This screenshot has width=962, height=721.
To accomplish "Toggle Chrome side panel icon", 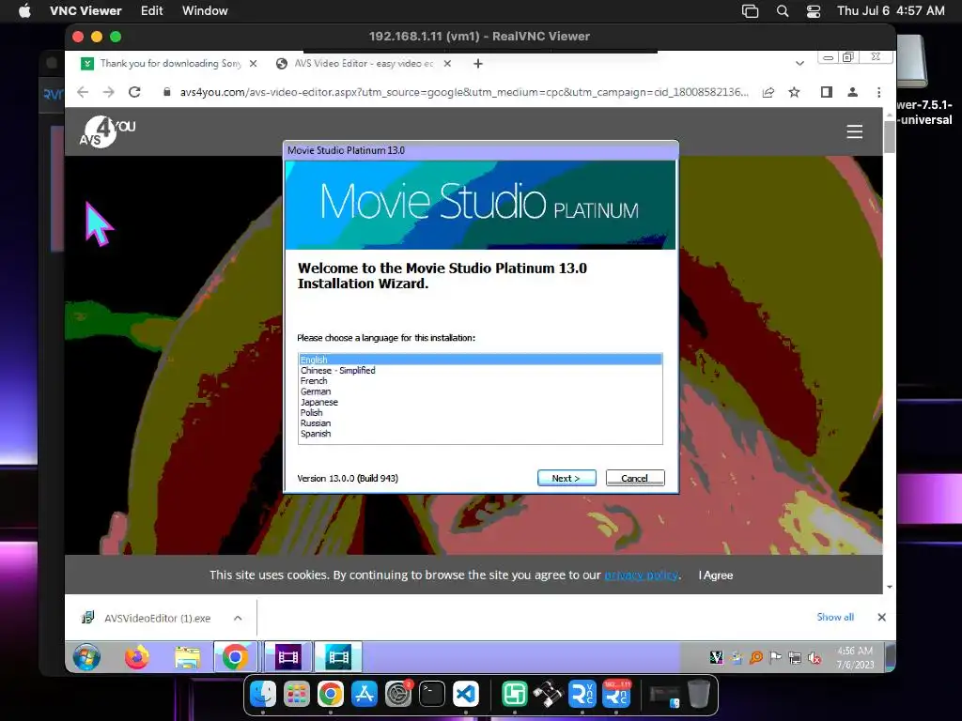I will 827,92.
